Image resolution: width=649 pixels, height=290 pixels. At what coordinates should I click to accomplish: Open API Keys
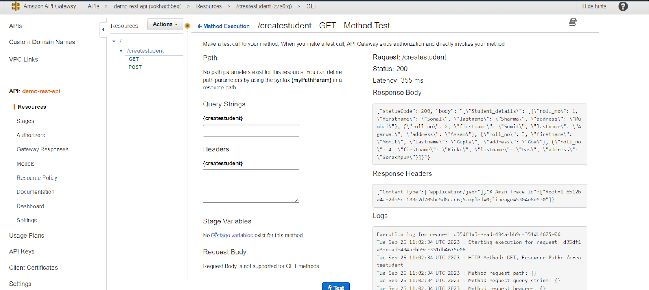point(22,252)
